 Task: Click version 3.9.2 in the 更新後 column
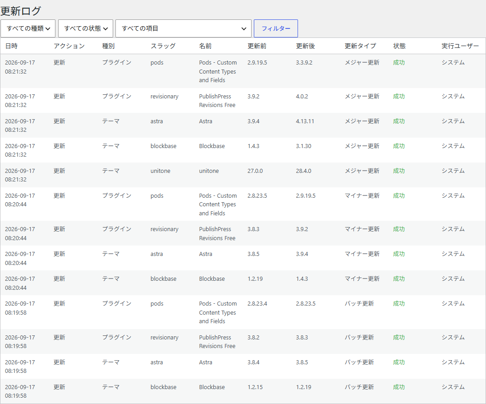(x=302, y=229)
